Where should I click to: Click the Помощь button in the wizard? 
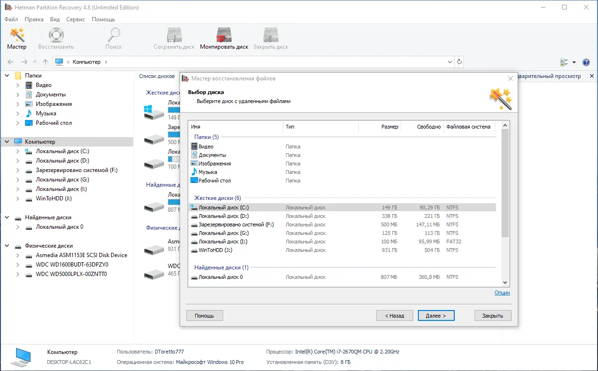[205, 316]
